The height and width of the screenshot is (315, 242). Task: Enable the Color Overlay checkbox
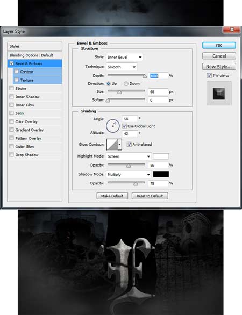(12, 121)
